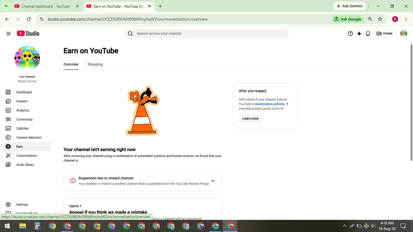Click the monetization policies link
Viewport: 413px width, 232px height.
(x=269, y=104)
